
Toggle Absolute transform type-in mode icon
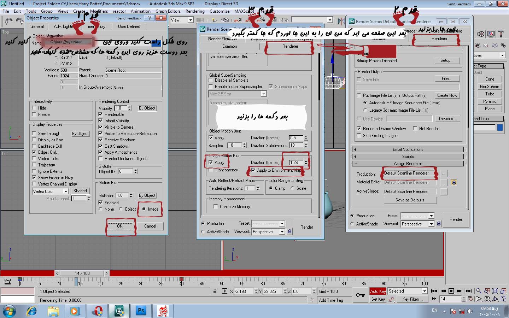click(x=224, y=291)
